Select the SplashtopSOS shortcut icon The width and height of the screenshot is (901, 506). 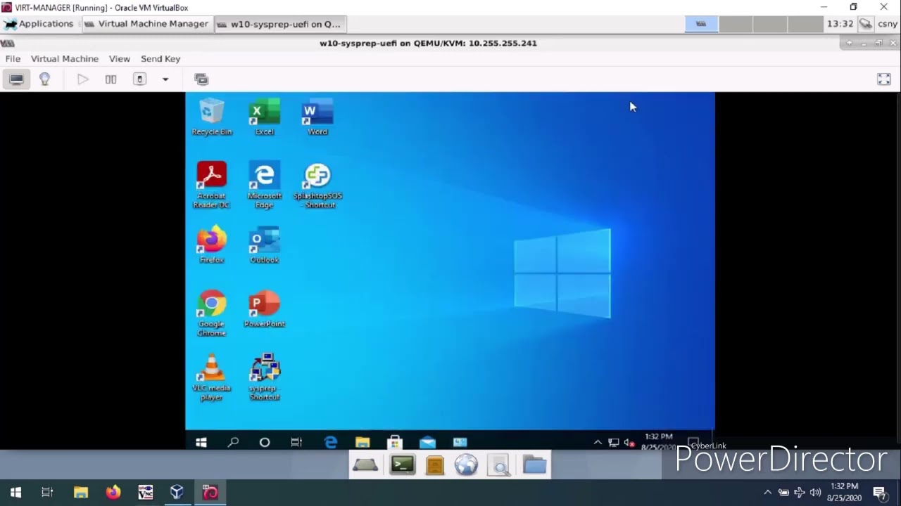pos(317,185)
